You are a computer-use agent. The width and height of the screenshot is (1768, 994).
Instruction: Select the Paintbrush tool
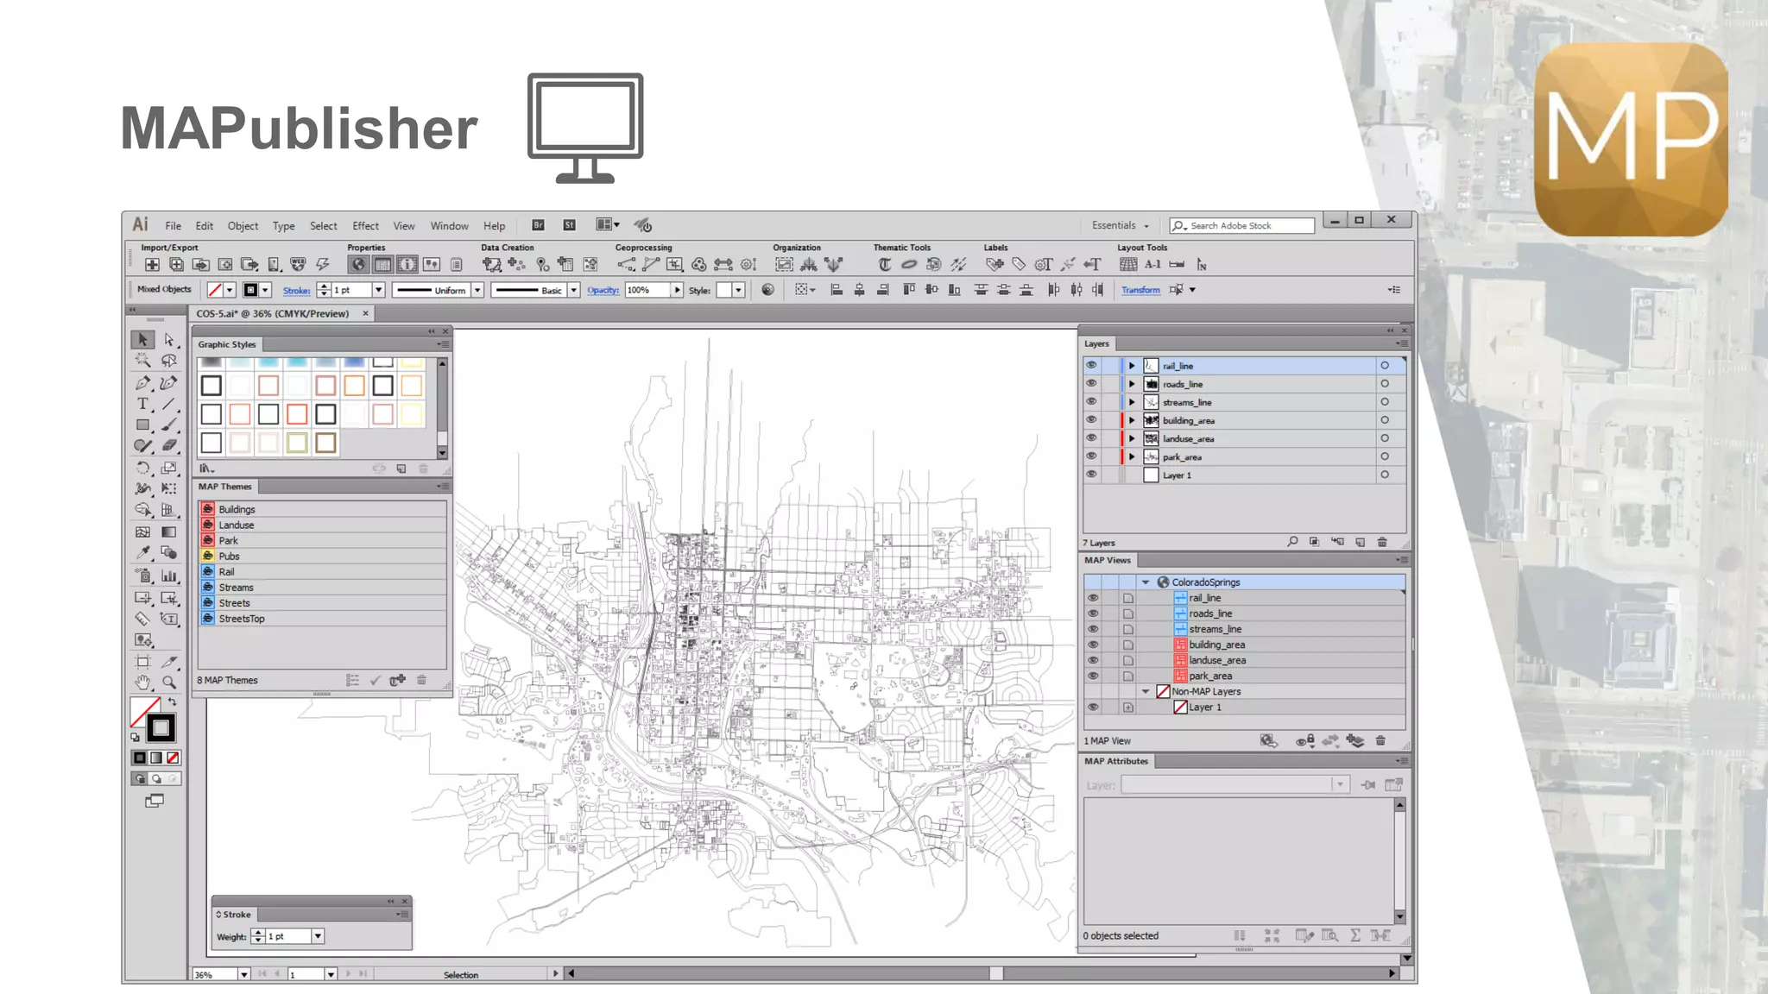click(169, 425)
